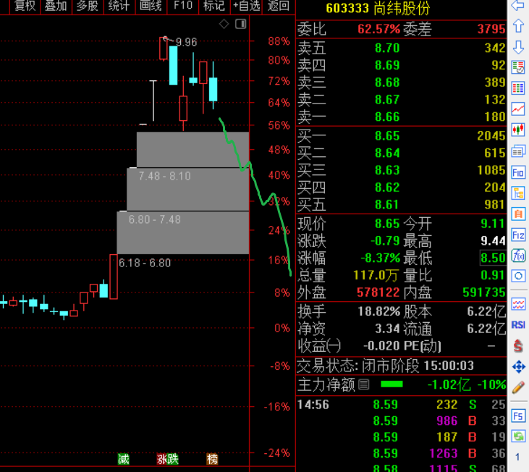Click the blue four-arrow move icon
Image resolution: width=529 pixels, height=472 pixels.
518,367
